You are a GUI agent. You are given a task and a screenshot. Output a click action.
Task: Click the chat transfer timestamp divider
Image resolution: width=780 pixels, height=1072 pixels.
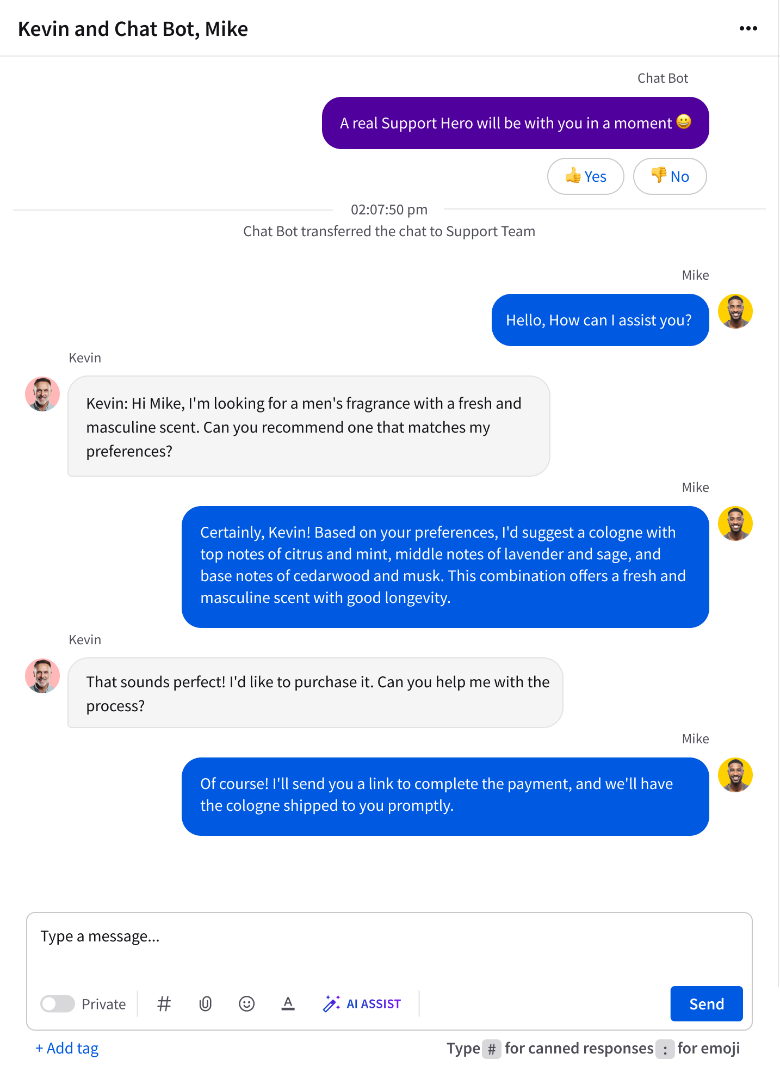(389, 210)
